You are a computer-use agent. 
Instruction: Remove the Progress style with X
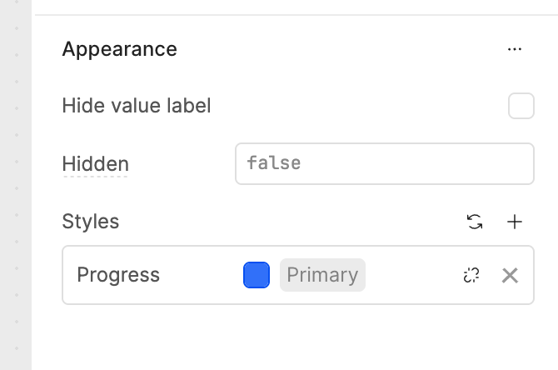(510, 275)
